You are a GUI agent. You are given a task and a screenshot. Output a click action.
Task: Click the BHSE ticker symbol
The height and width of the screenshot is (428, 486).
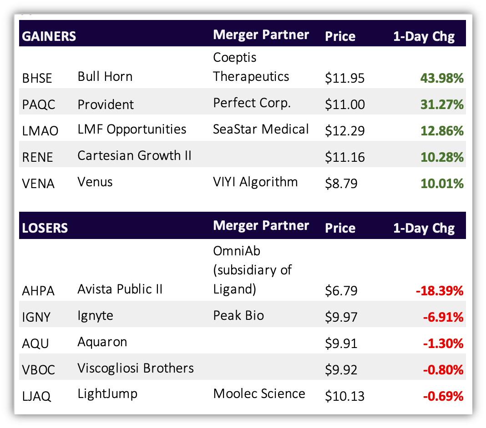[x=37, y=78]
